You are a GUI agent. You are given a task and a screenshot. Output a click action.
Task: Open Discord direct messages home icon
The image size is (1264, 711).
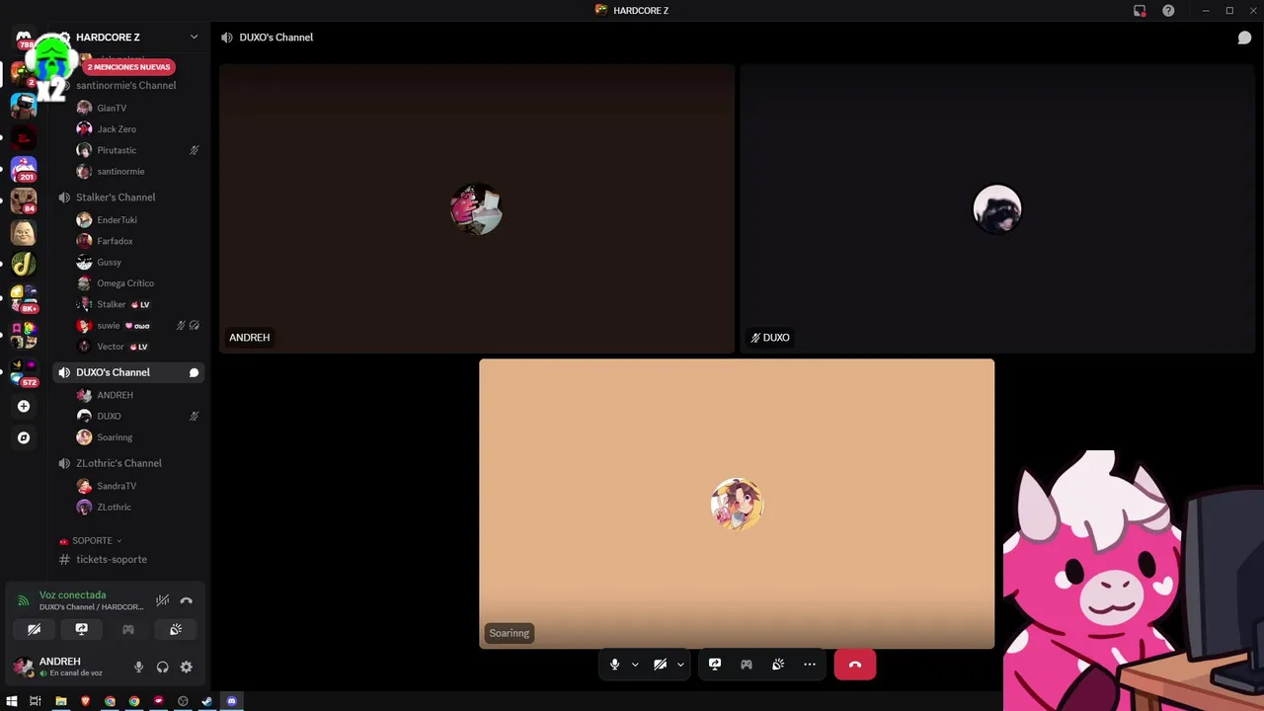pyautogui.click(x=24, y=38)
